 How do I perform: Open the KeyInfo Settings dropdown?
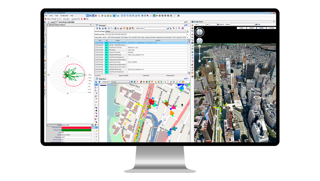(x=147, y=31)
